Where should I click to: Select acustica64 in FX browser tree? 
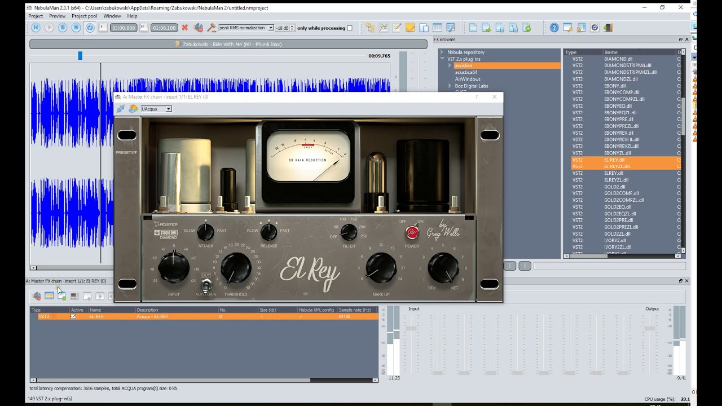tap(466, 72)
